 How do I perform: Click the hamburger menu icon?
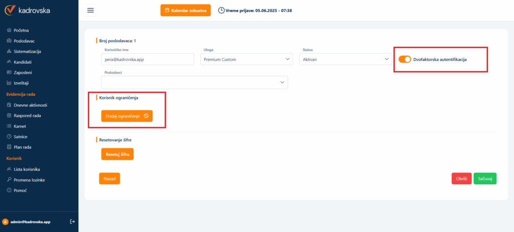point(90,11)
